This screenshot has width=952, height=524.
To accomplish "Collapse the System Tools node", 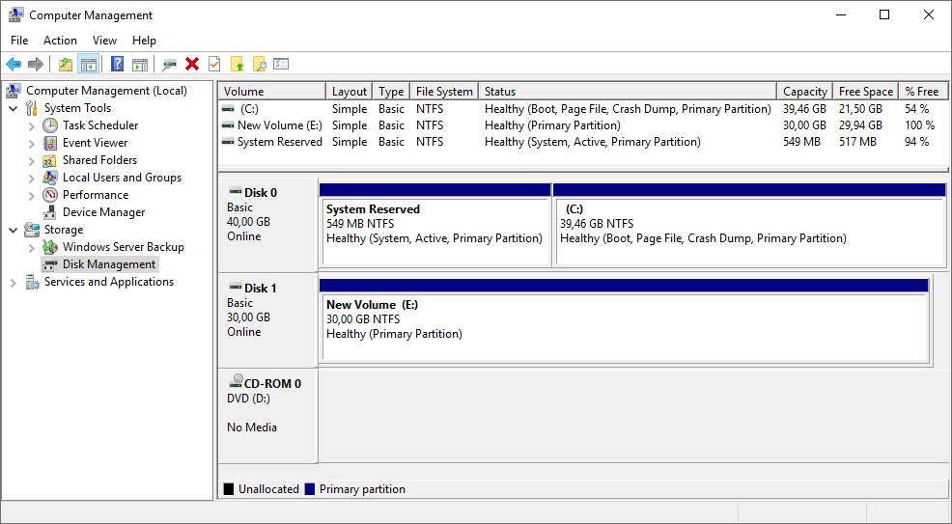I will (14, 108).
